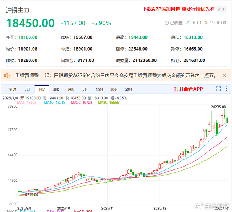232x212 pixels.
Task: Click the 2025/9/8 date axis label
Action: coord(24,208)
